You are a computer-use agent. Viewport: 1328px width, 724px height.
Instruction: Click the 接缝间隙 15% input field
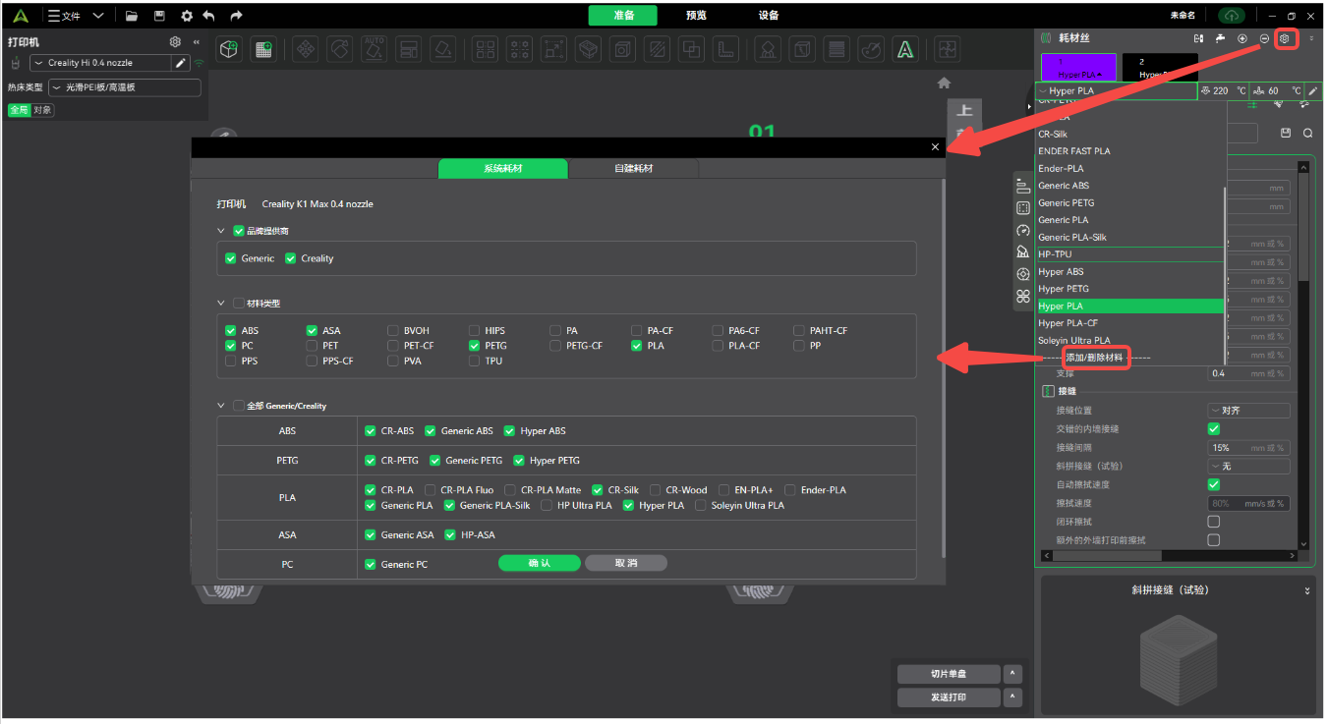point(1248,448)
